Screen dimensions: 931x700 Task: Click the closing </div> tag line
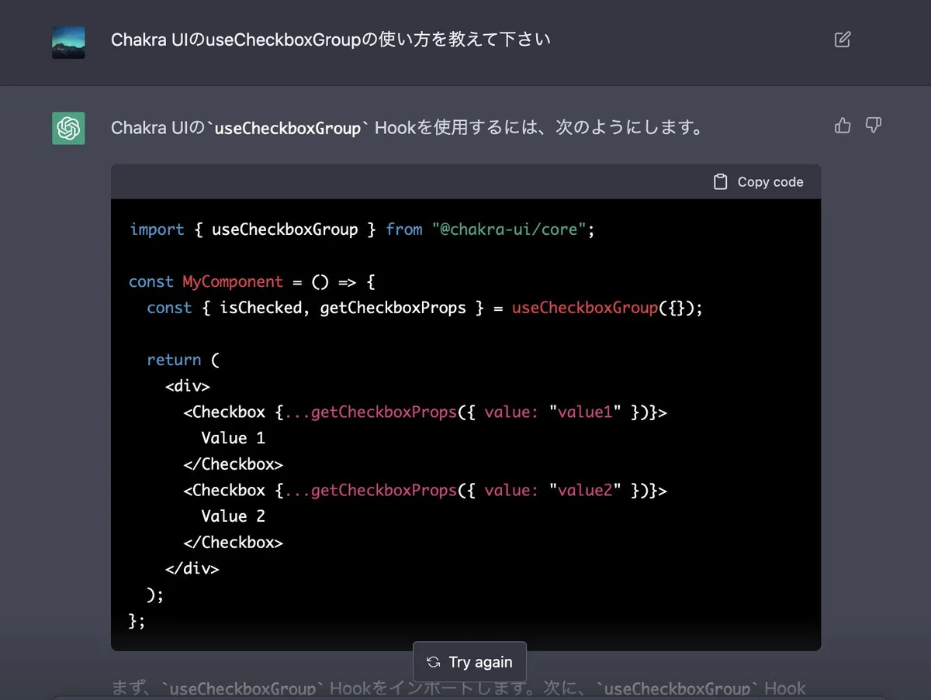click(x=192, y=568)
